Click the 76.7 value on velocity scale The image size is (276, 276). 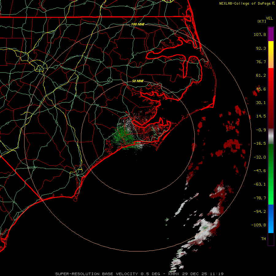(x=261, y=62)
